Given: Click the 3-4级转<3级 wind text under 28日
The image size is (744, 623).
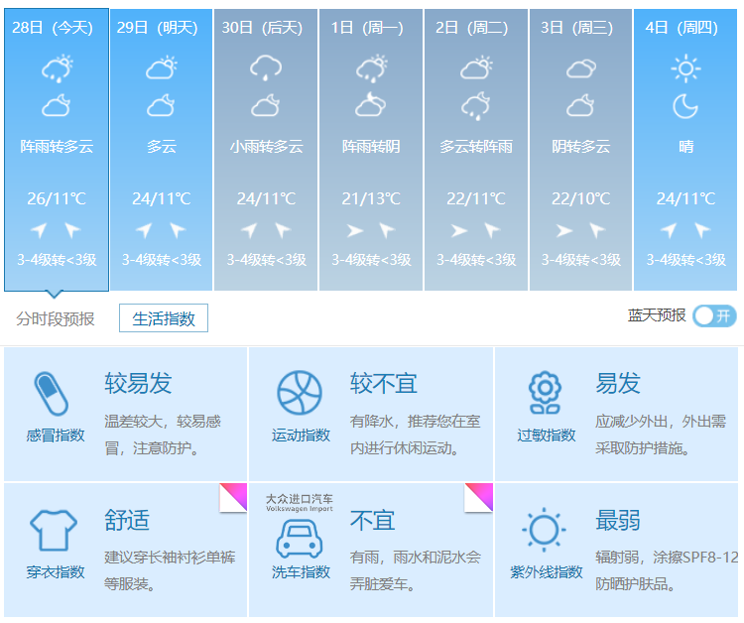Looking at the screenshot, I should click(x=57, y=260).
